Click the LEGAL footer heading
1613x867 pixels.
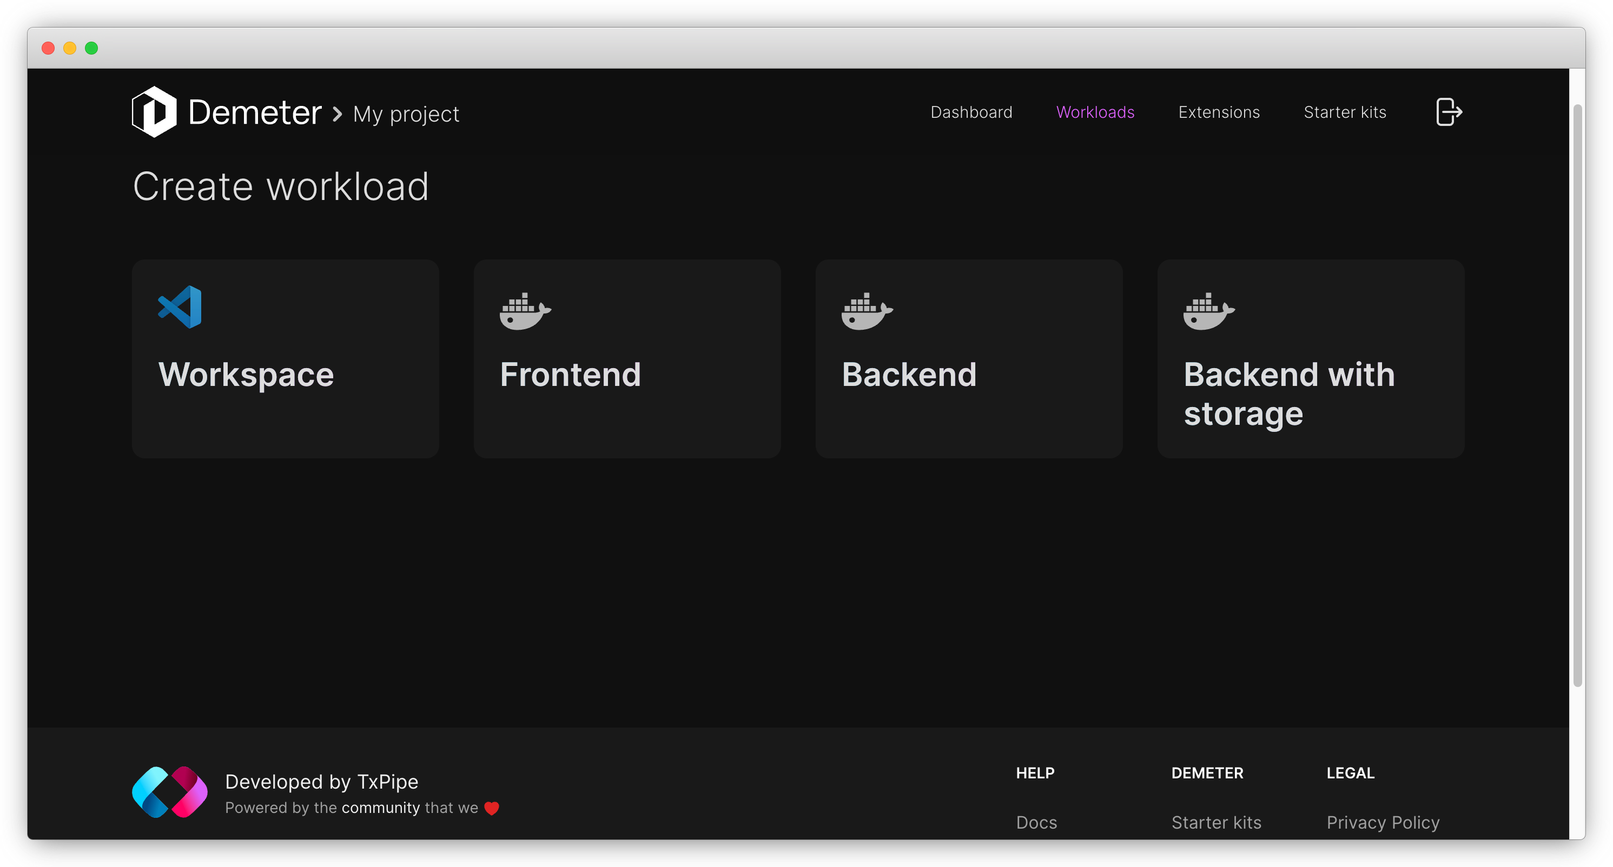point(1350,773)
